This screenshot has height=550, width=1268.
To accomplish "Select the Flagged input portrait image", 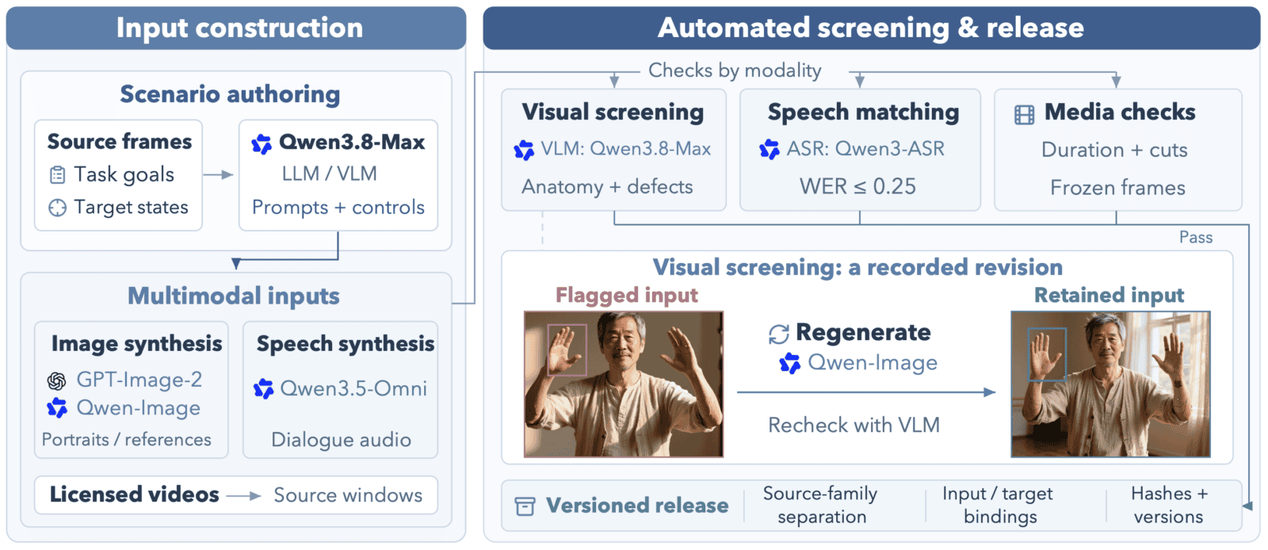I will pyautogui.click(x=624, y=384).
